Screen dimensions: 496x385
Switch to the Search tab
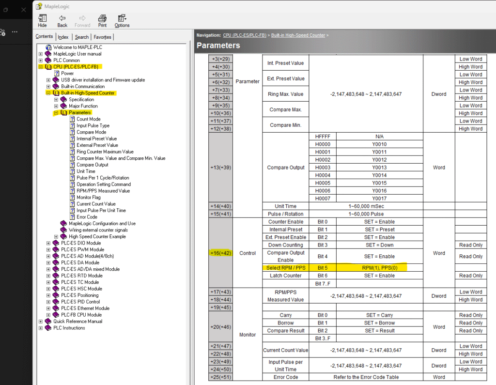pyautogui.click(x=82, y=37)
